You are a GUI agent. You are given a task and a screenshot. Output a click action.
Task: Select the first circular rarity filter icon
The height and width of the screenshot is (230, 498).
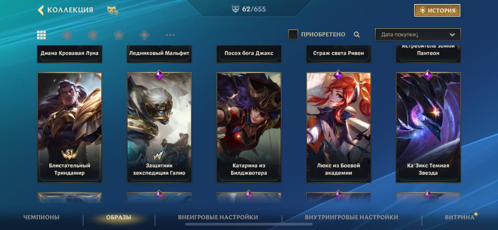click(x=67, y=35)
